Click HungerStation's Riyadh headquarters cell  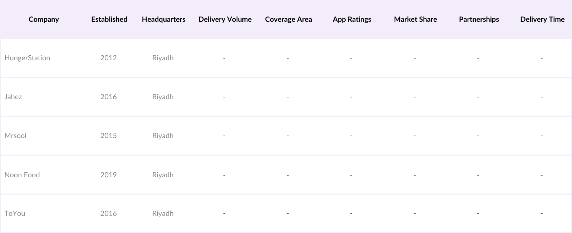click(x=163, y=58)
